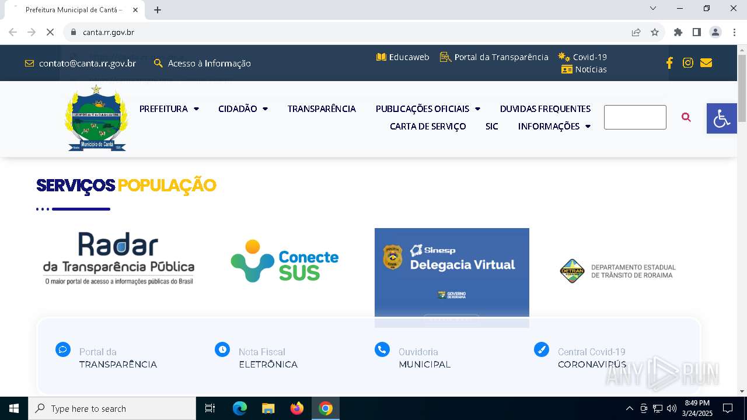This screenshot has height=420, width=747.
Task: Click the site search input field
Action: 635,117
